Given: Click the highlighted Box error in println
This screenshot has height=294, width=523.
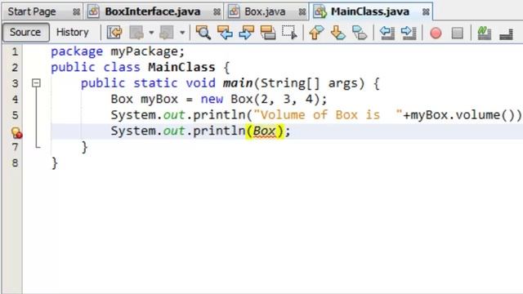Looking at the screenshot, I should [x=264, y=131].
